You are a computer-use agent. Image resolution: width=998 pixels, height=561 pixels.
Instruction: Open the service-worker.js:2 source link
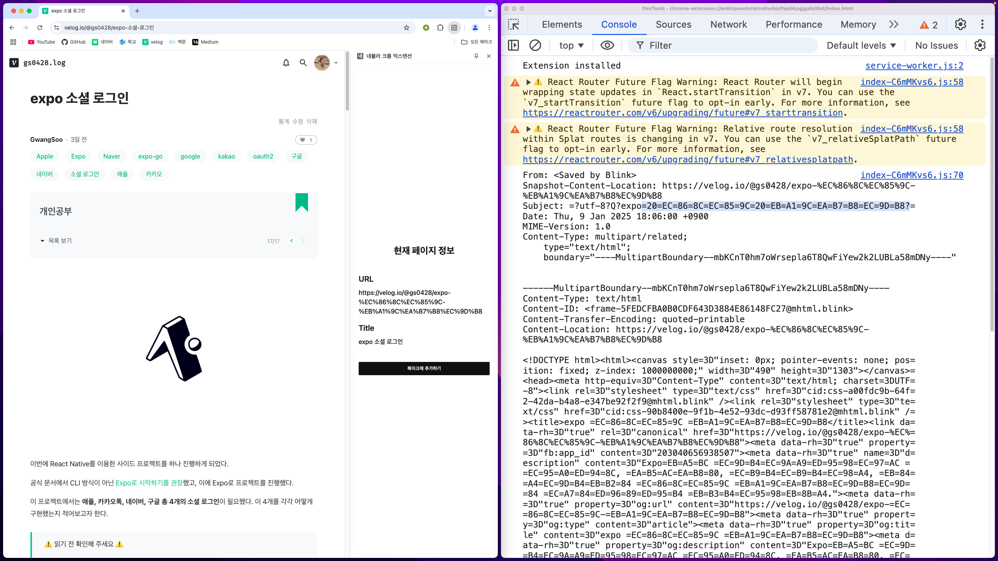(914, 66)
